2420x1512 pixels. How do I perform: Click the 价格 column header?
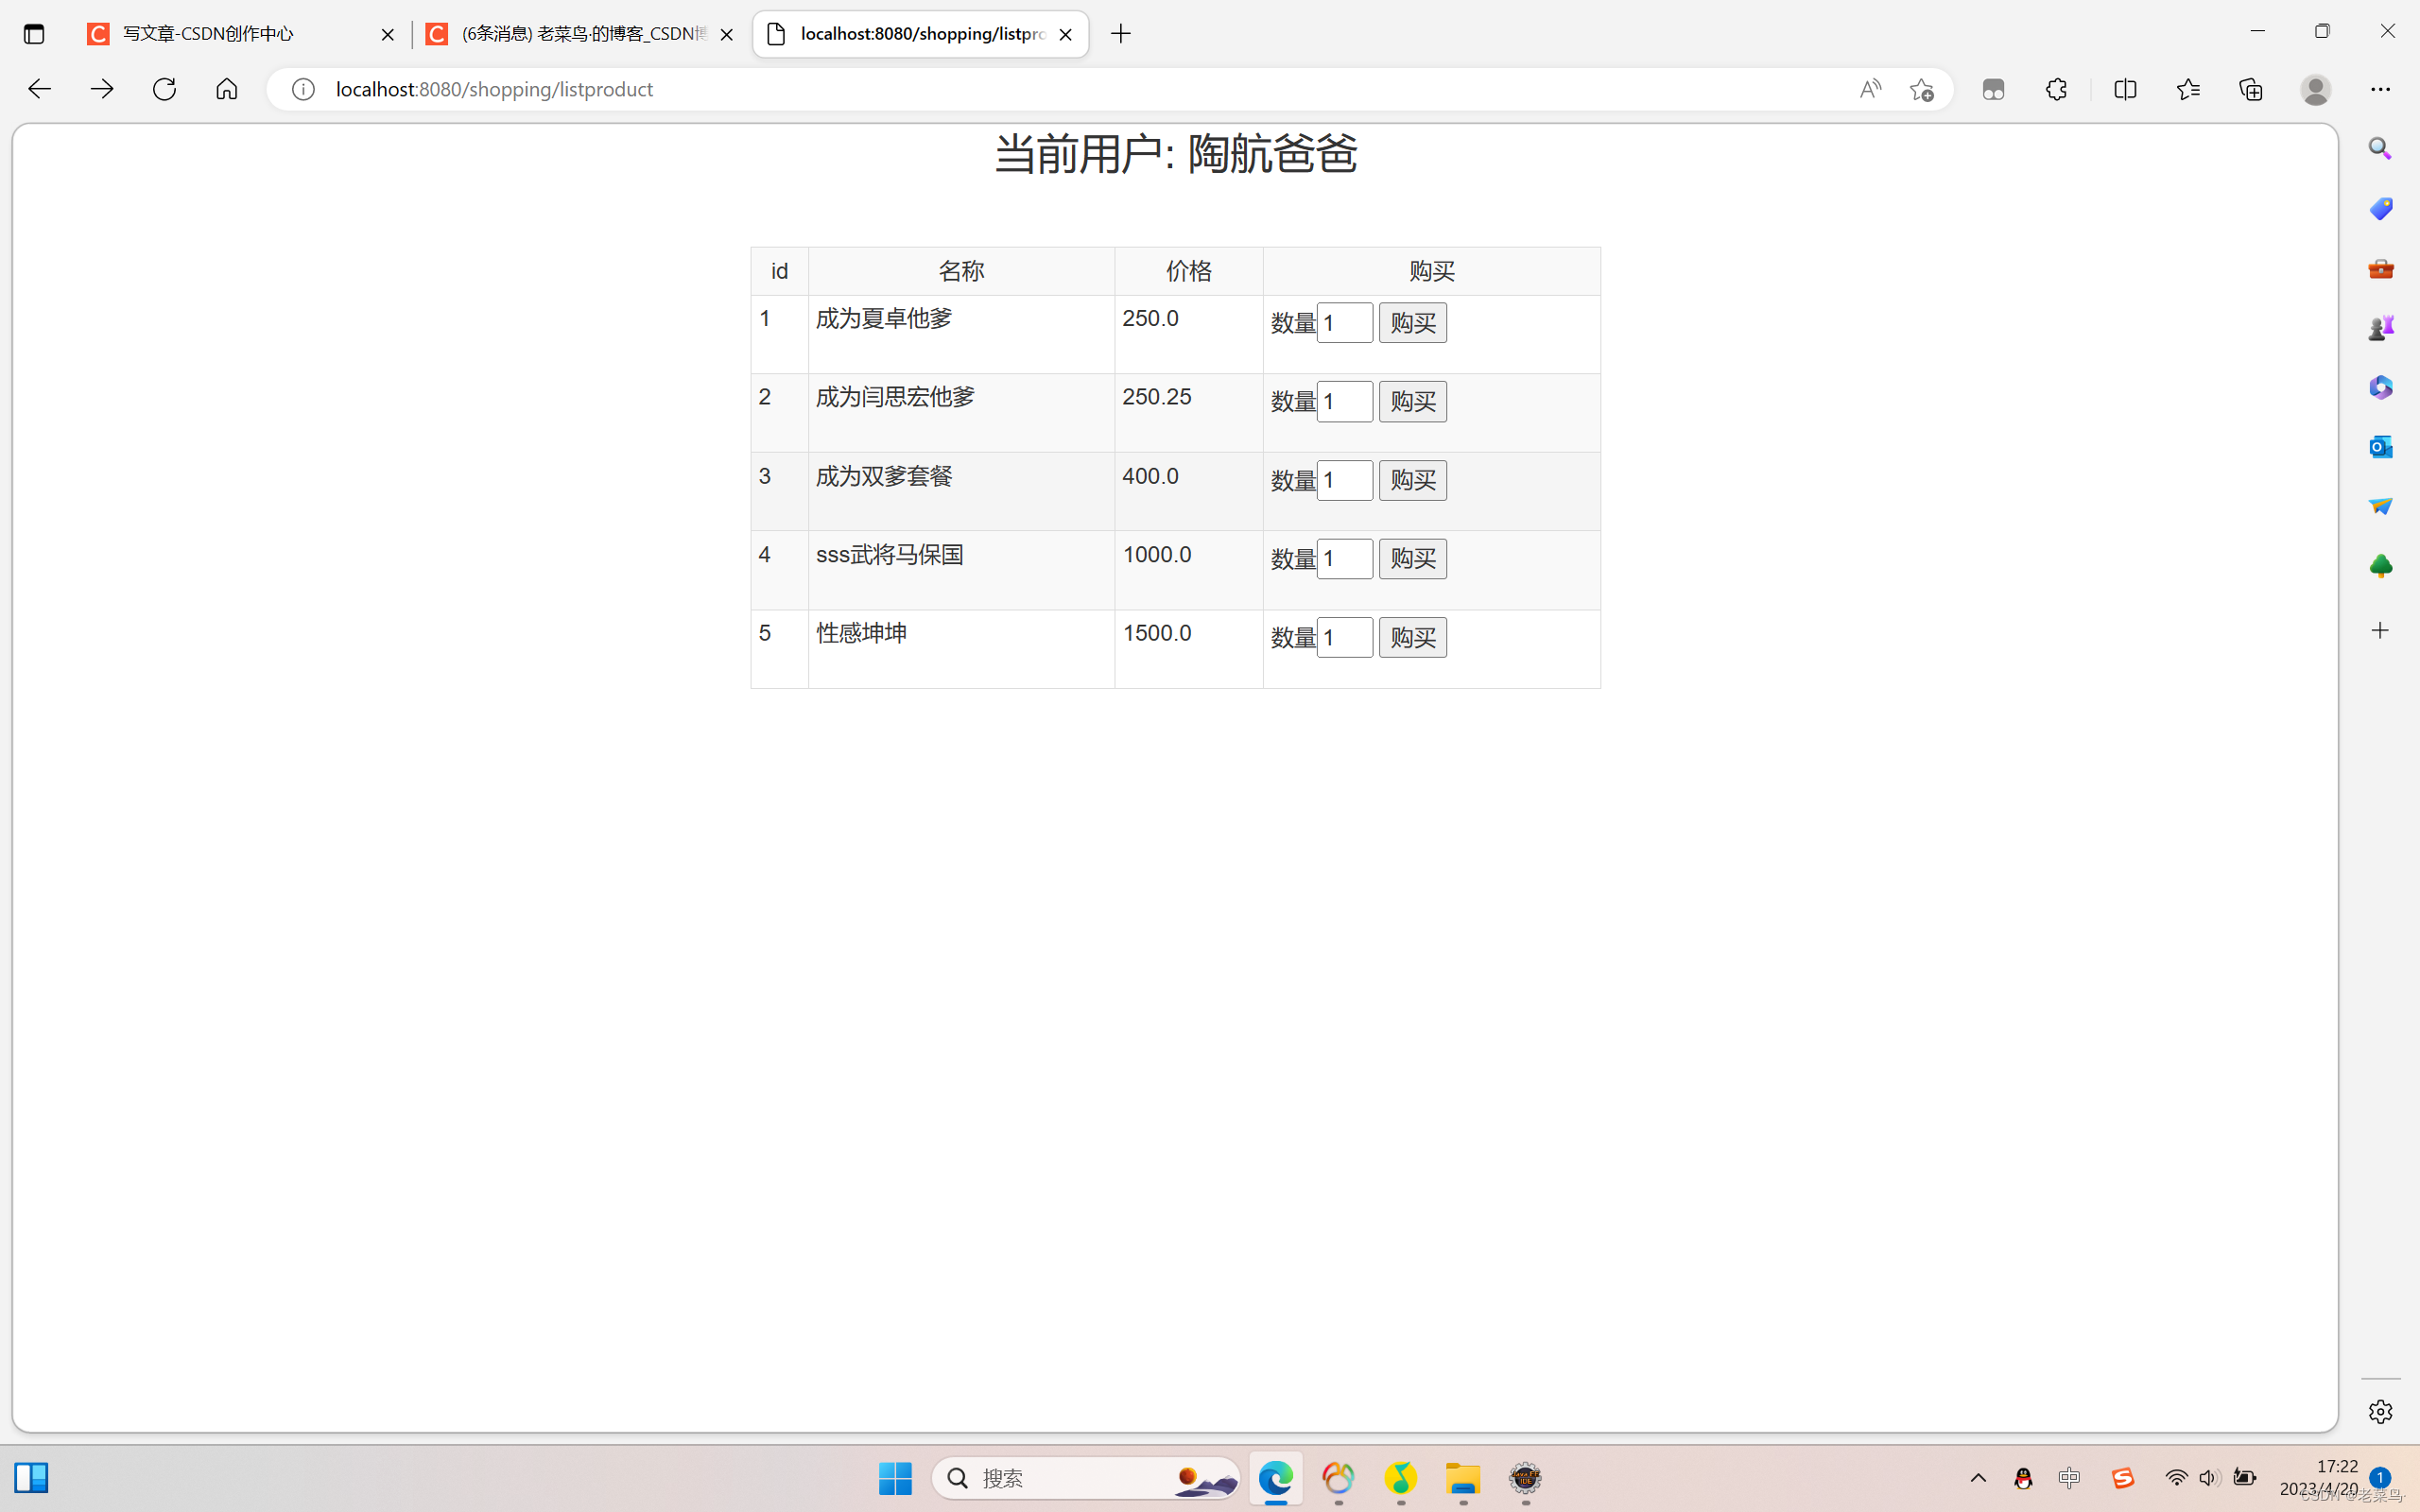(1189, 271)
